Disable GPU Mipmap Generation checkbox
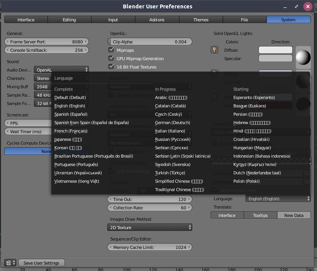 click(111, 58)
